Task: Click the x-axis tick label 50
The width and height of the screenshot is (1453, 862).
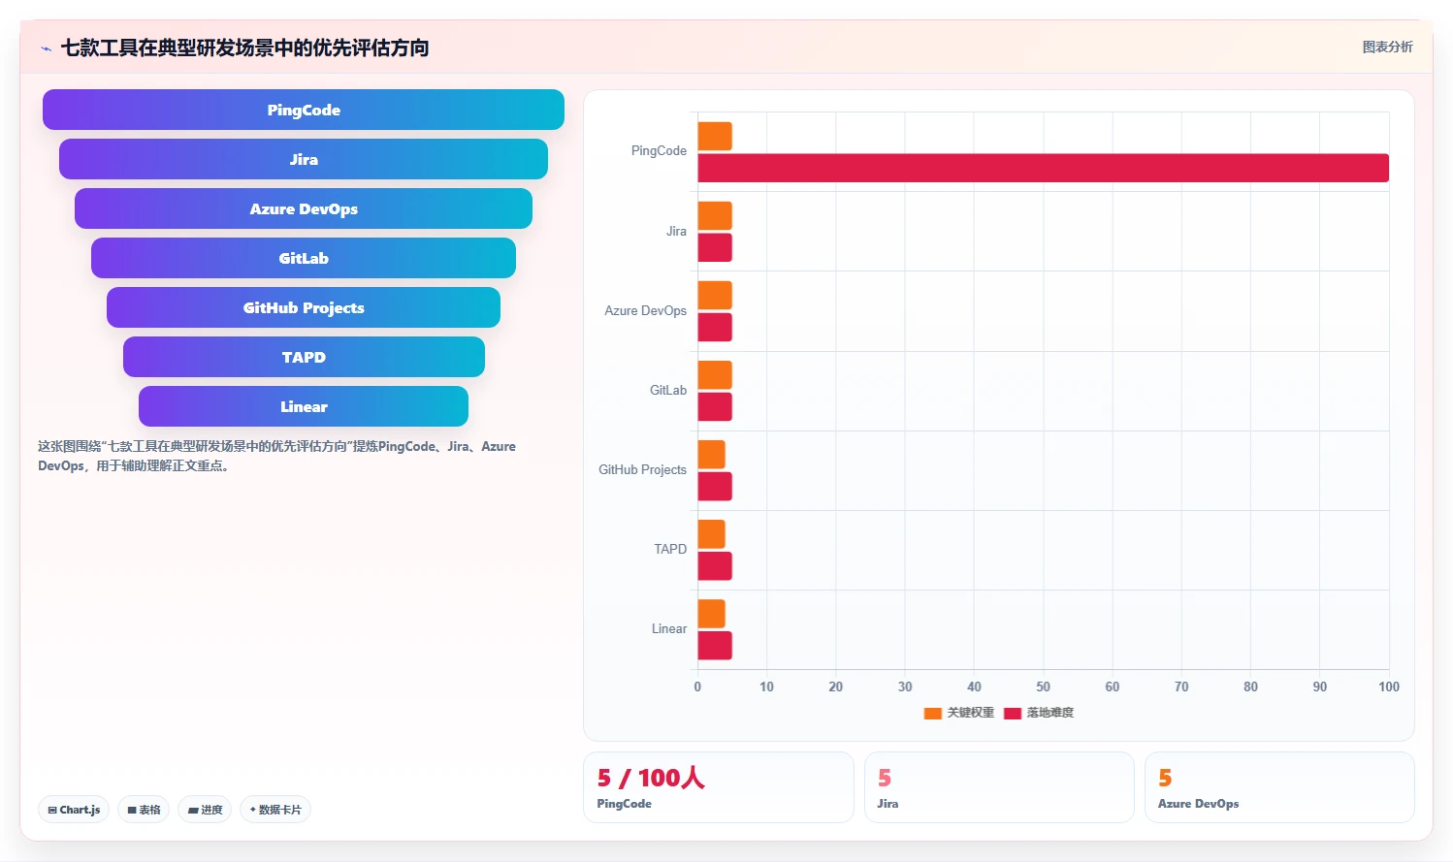Action: pos(1043,686)
